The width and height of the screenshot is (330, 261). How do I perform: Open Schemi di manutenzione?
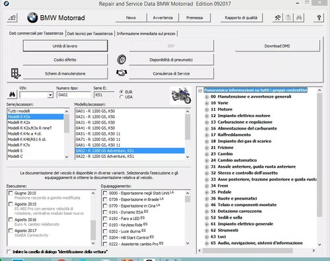pyautogui.click(x=65, y=73)
